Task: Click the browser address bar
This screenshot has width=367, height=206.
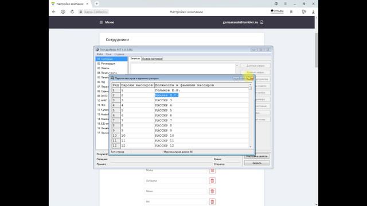Action: click(93, 11)
